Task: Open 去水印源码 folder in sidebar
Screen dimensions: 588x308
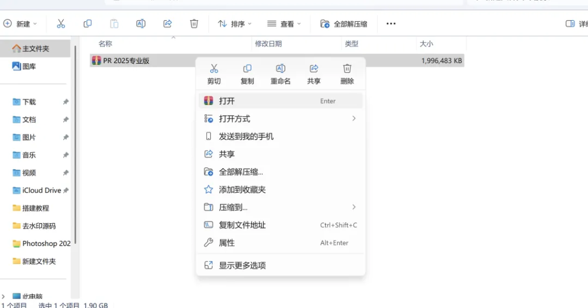Action: 34,226
